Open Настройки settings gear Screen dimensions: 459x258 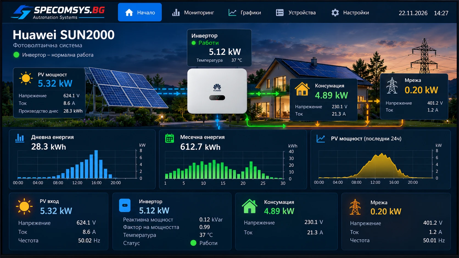[x=350, y=13]
